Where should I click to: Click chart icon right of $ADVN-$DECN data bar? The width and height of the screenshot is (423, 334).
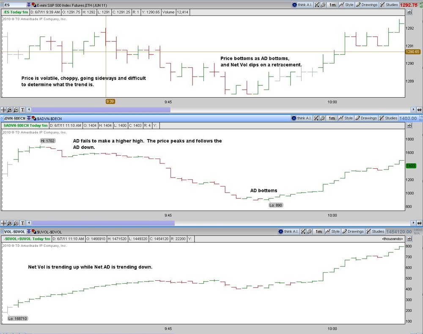[x=409, y=125]
